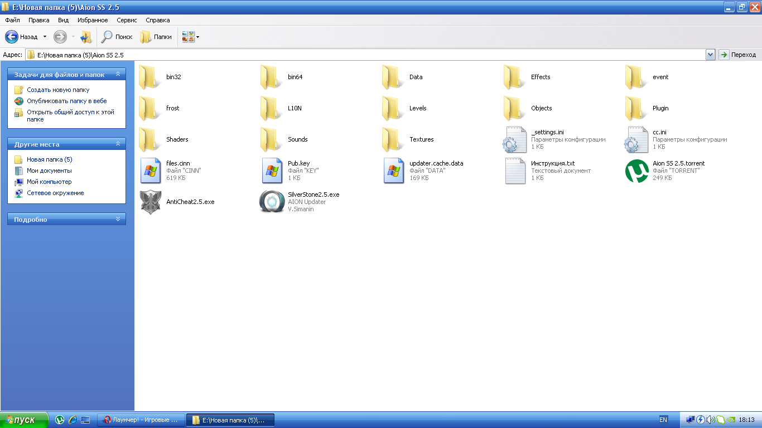762x428 pixels.
Task: Click the пуск Start button
Action: click(23, 420)
